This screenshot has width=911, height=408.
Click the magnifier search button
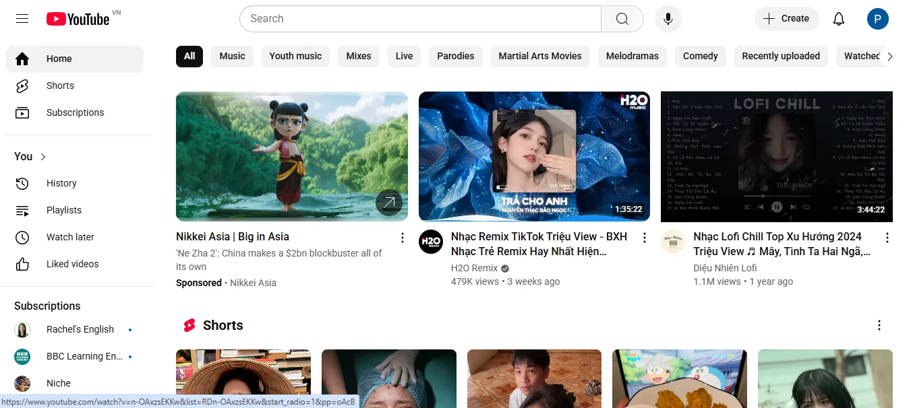click(x=622, y=19)
